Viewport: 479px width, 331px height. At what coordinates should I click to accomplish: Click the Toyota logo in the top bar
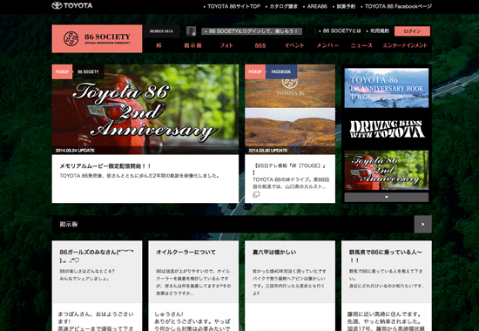72,5
